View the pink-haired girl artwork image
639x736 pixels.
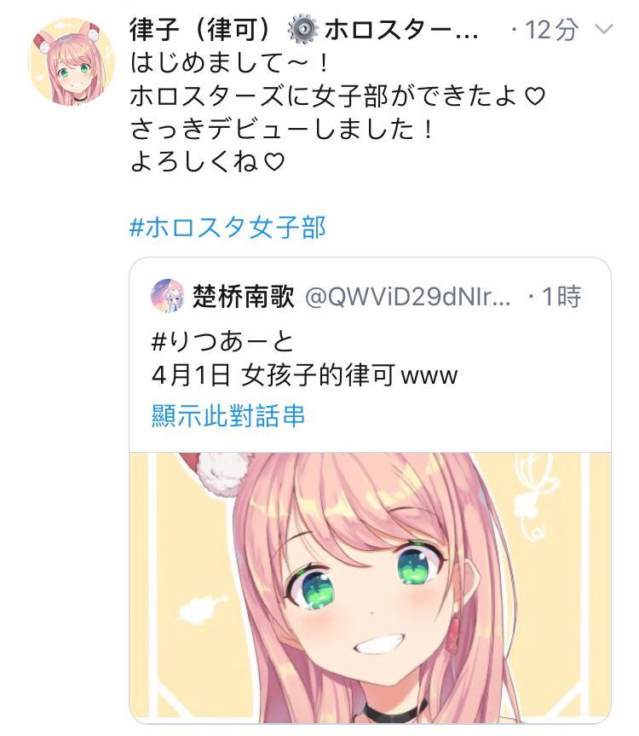[x=370, y=588]
